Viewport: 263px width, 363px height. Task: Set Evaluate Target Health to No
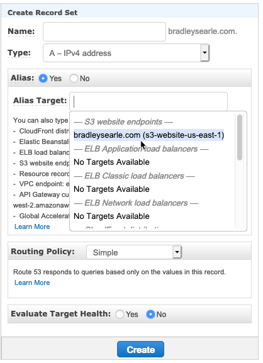click(150, 314)
